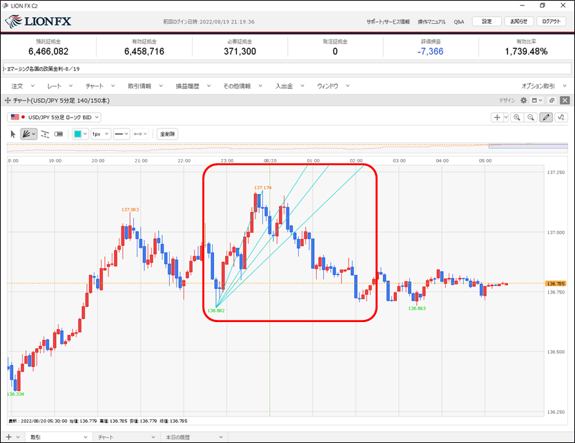Image resolution: width=575 pixels, height=443 pixels.
Task: Pop out the chart panel window
Action: point(552,101)
